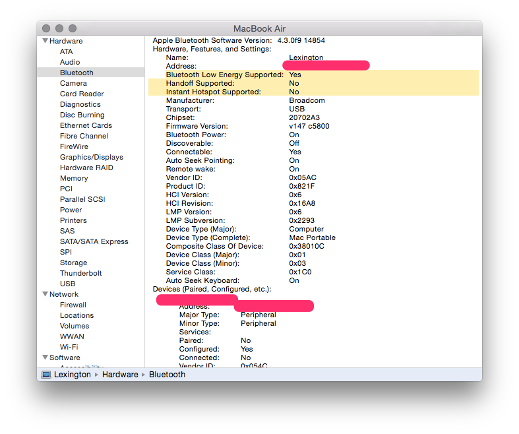519x434 pixels.
Task: View Memory information
Action: (74, 179)
